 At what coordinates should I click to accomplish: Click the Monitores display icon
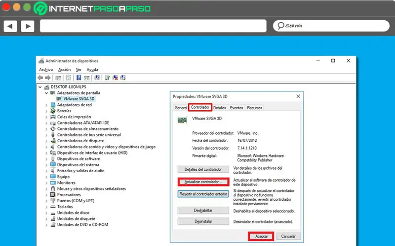click(53, 183)
